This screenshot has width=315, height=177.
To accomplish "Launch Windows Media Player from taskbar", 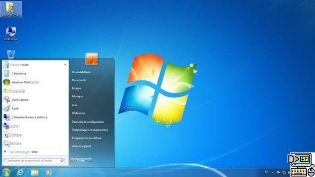I will click(x=48, y=173).
